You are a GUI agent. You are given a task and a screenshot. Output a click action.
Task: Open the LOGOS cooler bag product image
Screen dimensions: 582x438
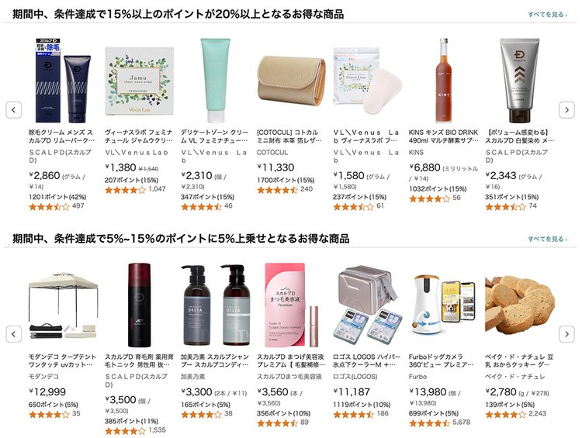(x=368, y=303)
